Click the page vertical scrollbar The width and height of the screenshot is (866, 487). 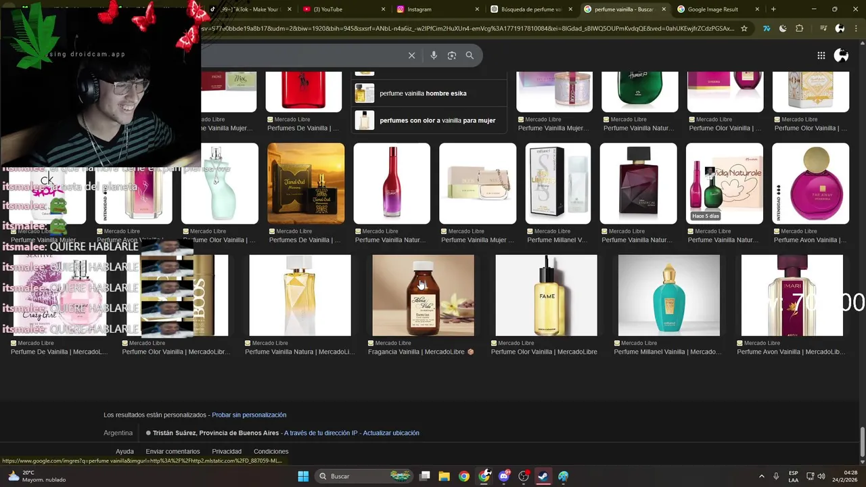[862, 442]
